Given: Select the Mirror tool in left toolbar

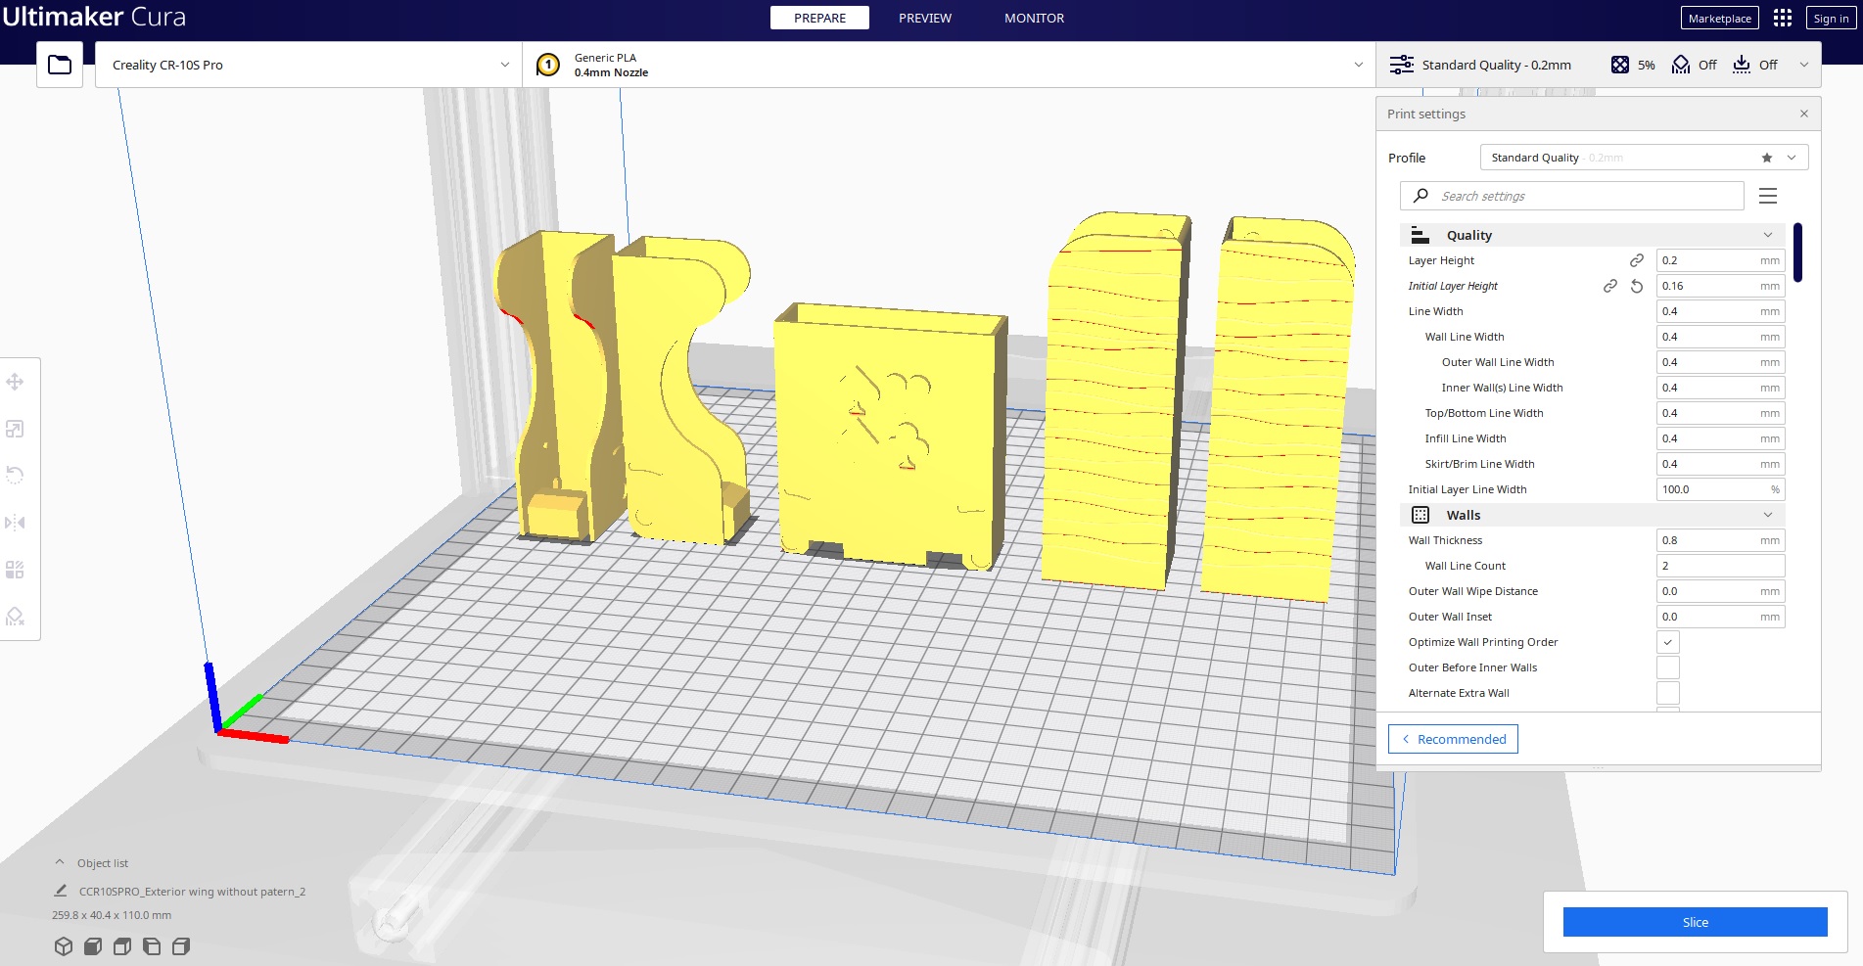Looking at the screenshot, I should pyautogui.click(x=16, y=523).
